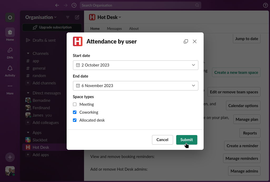Open DMs in left rail
The image size is (270, 182).
(10, 53)
